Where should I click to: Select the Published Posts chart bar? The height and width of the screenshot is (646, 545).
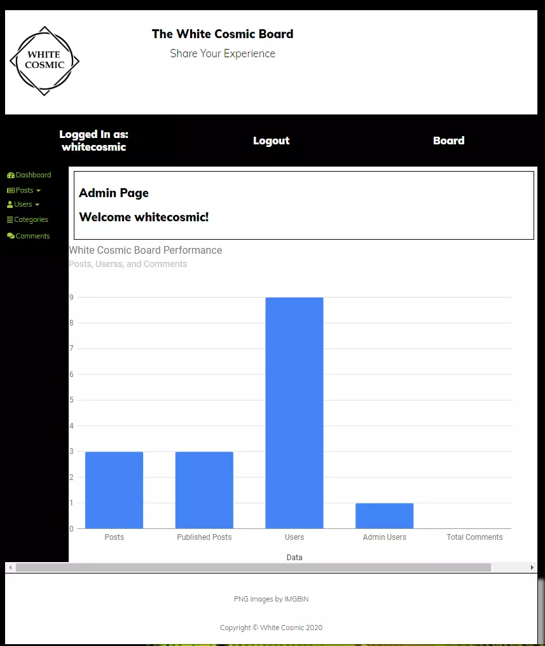coord(204,490)
